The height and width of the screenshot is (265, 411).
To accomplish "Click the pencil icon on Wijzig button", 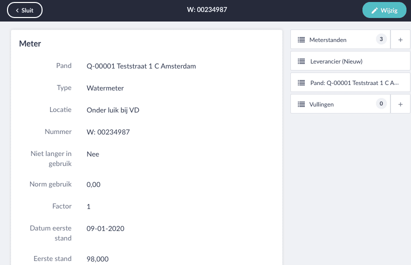I will click(x=374, y=10).
